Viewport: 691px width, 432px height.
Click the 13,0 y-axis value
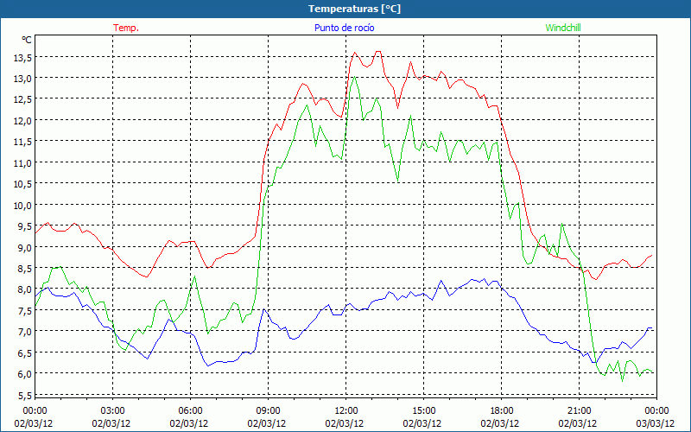coord(21,79)
